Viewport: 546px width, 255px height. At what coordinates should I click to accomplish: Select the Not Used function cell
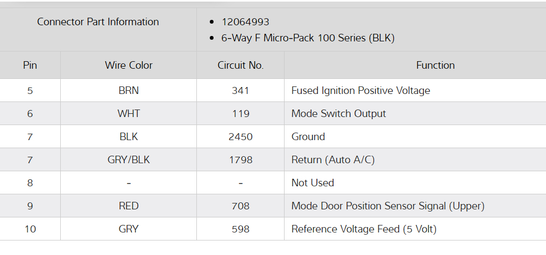pos(313,183)
